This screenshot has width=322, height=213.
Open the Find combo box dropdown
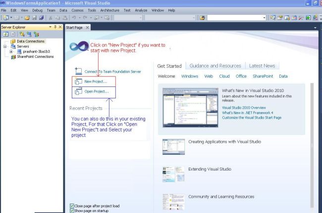click(x=265, y=18)
